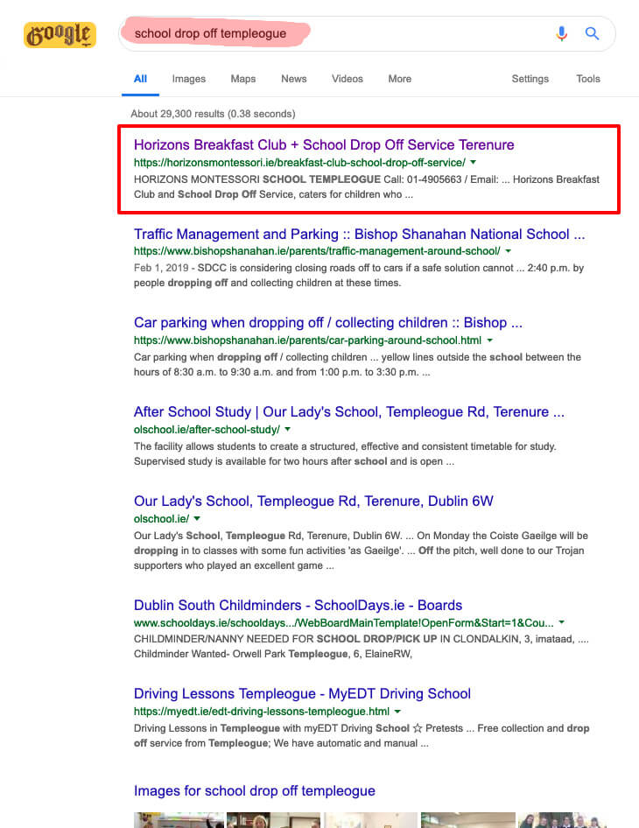This screenshot has height=828, width=639.
Task: Expand arrow next to horizonsmontessori.ie URL
Action: coord(474,162)
